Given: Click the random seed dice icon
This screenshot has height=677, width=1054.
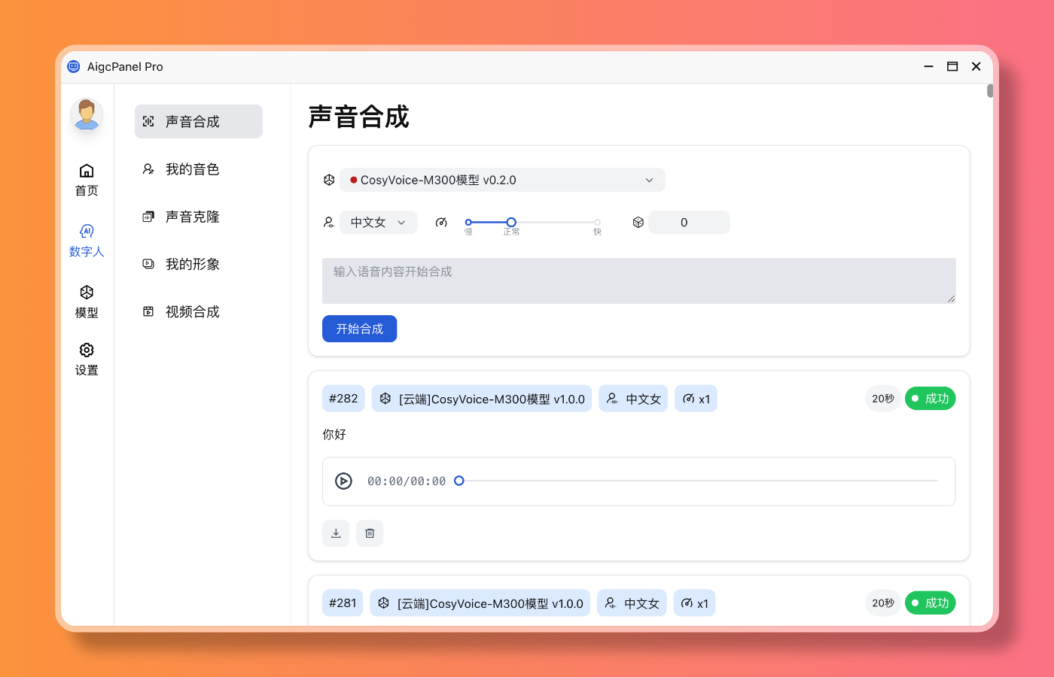Looking at the screenshot, I should point(638,223).
